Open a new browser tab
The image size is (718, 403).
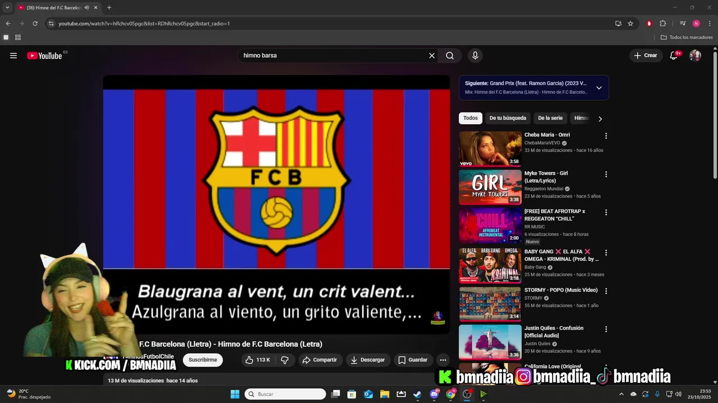point(109,8)
